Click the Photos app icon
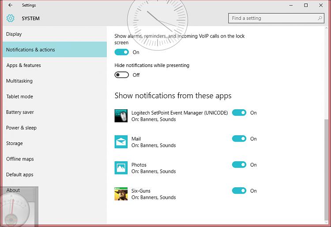This screenshot has height=227, width=331. pyautogui.click(x=121, y=168)
